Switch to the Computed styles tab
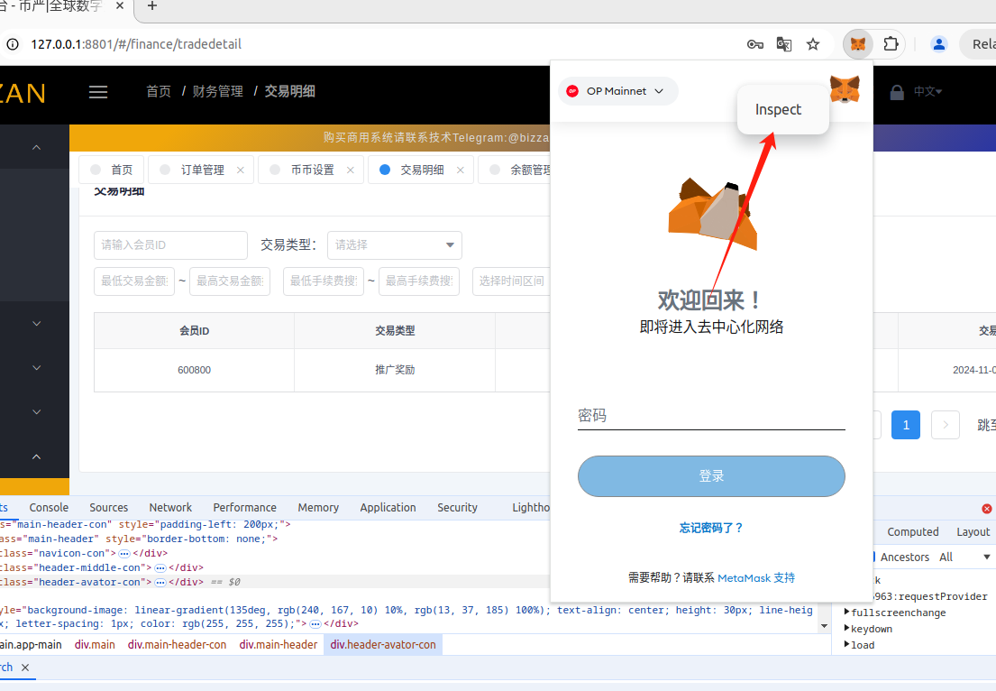The height and width of the screenshot is (691, 996). tap(913, 532)
